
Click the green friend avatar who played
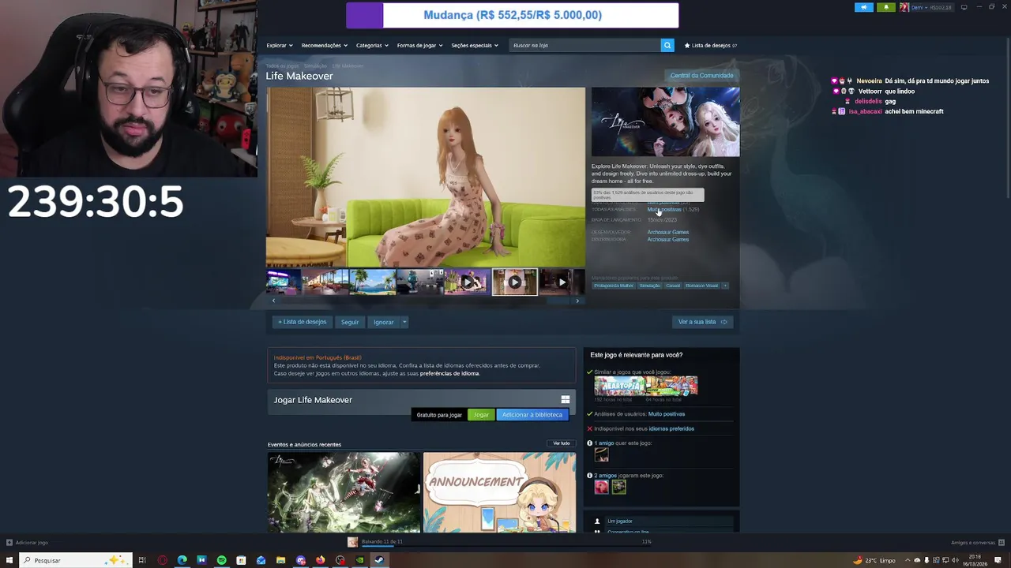618,488
